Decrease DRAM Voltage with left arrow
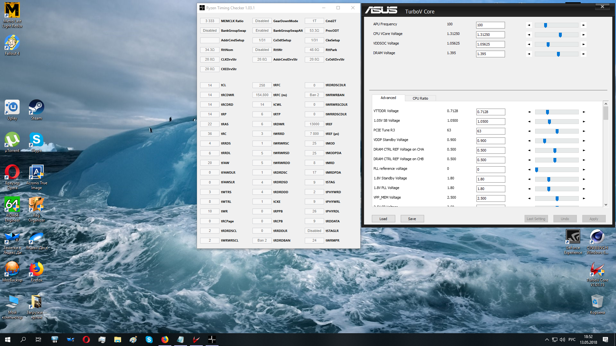 tap(529, 54)
